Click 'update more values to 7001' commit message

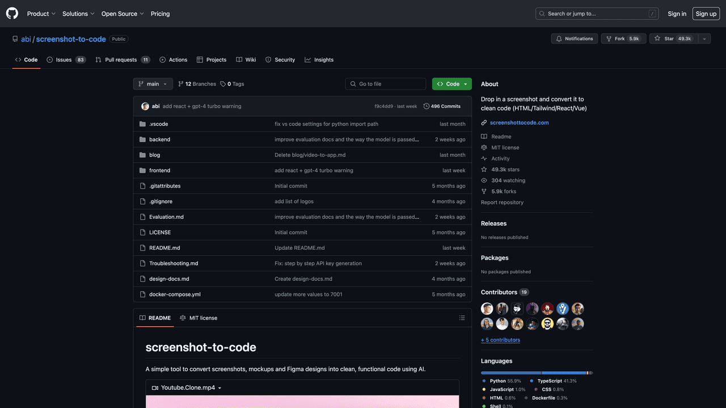coord(309,295)
